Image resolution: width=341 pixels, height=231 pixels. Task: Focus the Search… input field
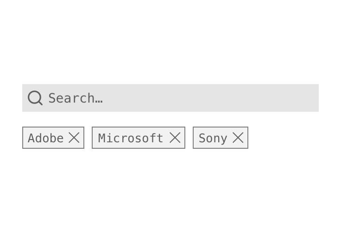(x=170, y=98)
